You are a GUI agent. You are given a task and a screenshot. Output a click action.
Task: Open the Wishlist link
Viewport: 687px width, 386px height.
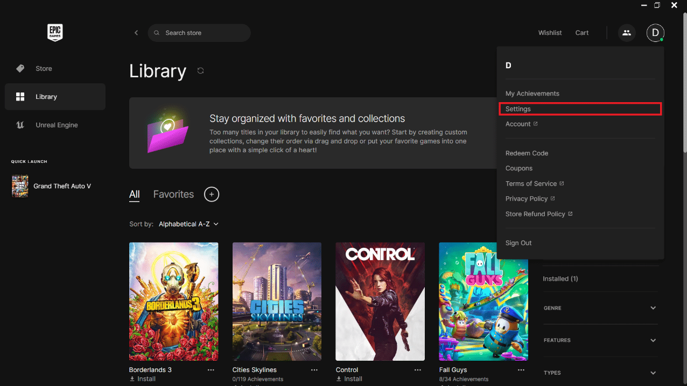[550, 33]
